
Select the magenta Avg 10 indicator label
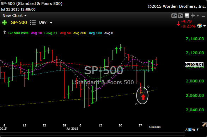coord(36,33)
